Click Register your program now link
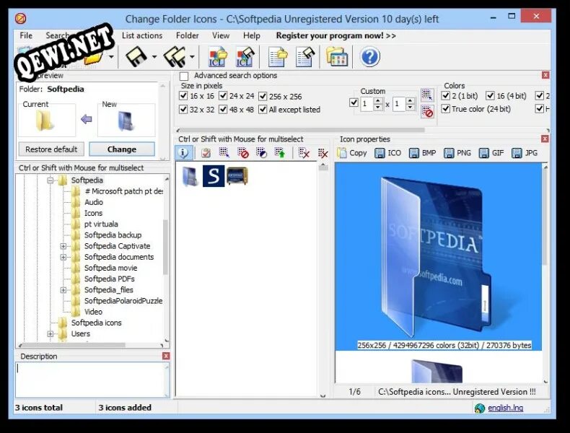This screenshot has width=570, height=433. click(336, 35)
